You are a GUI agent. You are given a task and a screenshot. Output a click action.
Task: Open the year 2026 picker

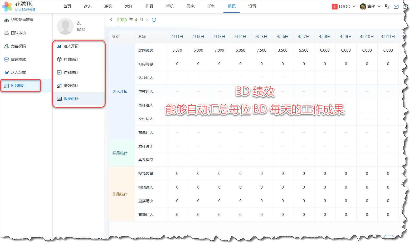122,20
